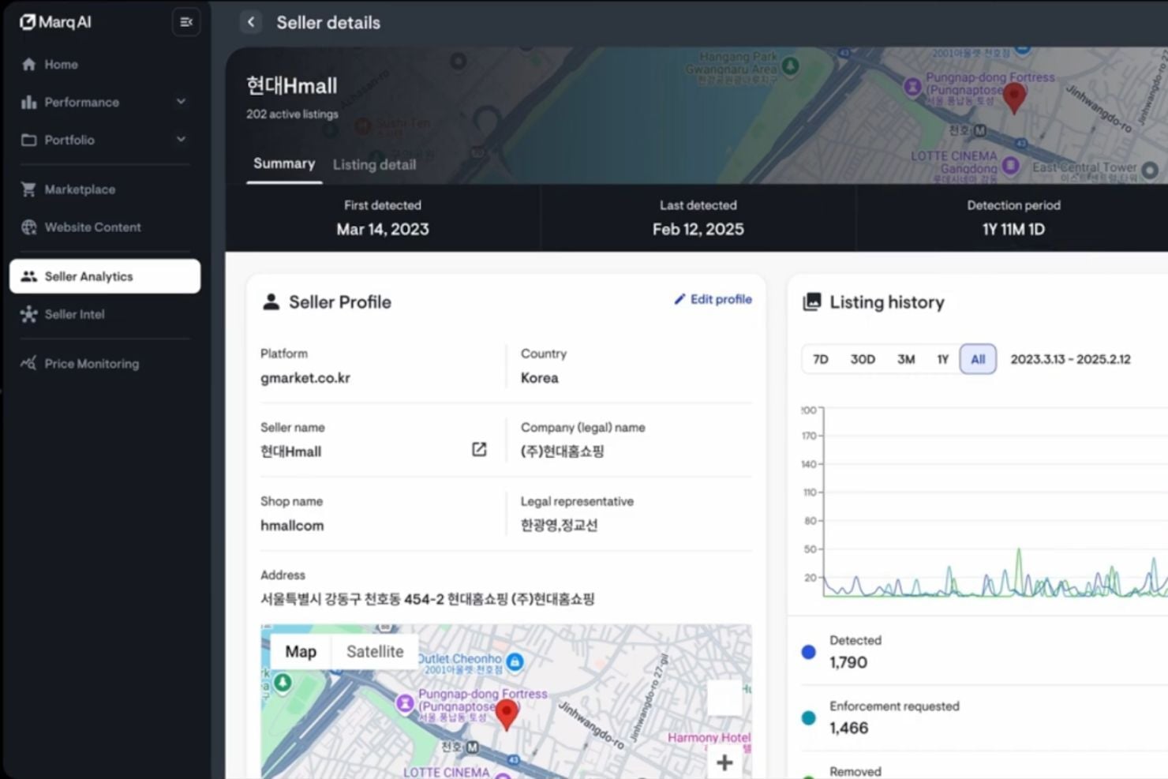This screenshot has width=1168, height=779.
Task: Open Price Monitoring from sidebar
Action: click(x=92, y=364)
